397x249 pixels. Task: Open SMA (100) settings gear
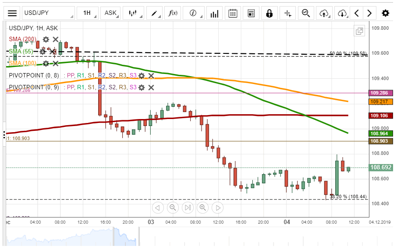coord(46,63)
